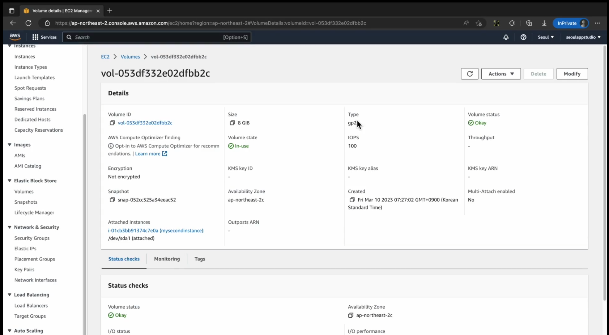Switch to the Monitoring tab
The image size is (609, 335).
[167, 259]
